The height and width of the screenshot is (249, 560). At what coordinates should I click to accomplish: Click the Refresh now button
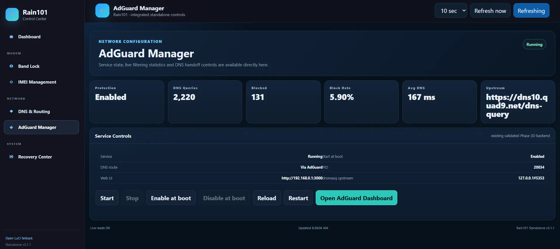[x=490, y=11]
